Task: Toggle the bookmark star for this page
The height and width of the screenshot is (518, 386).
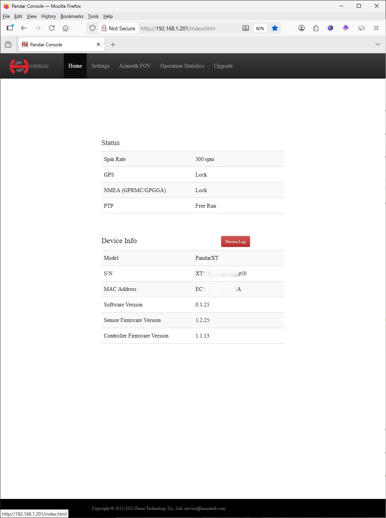Action: (x=275, y=28)
